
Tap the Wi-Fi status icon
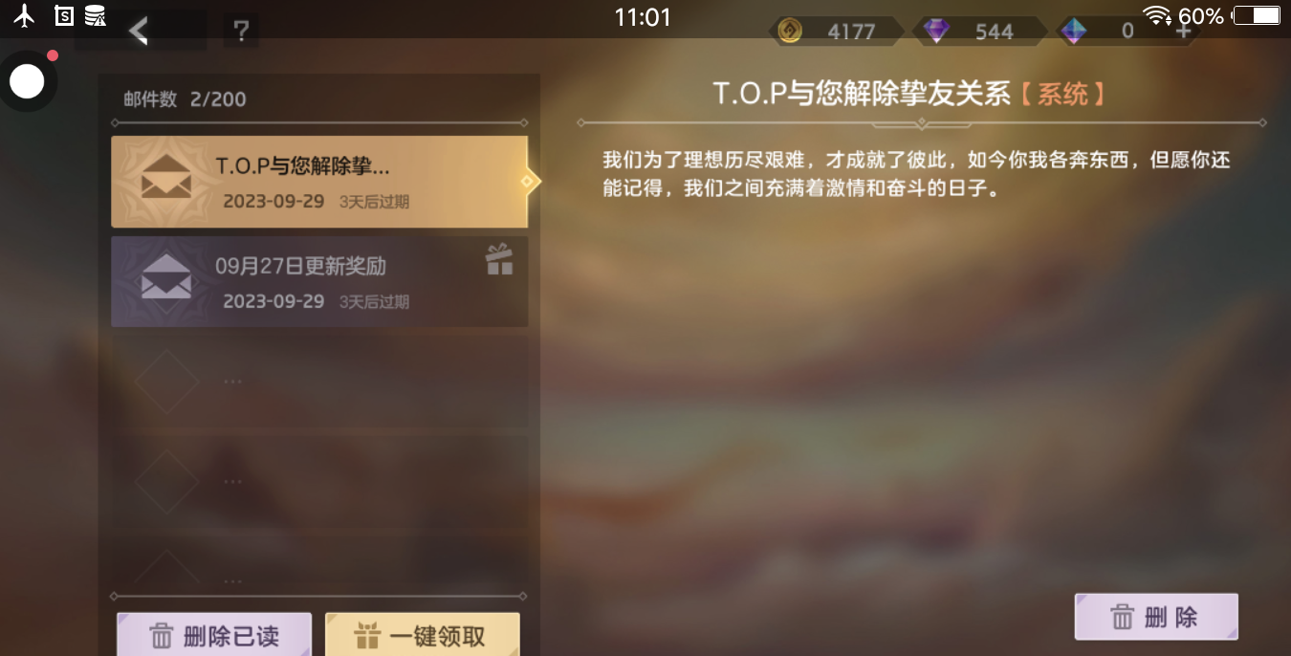[x=1157, y=15]
